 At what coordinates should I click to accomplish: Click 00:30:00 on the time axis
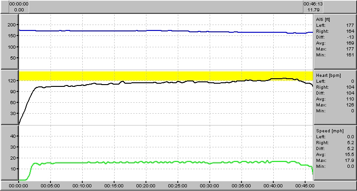(x=210, y=186)
